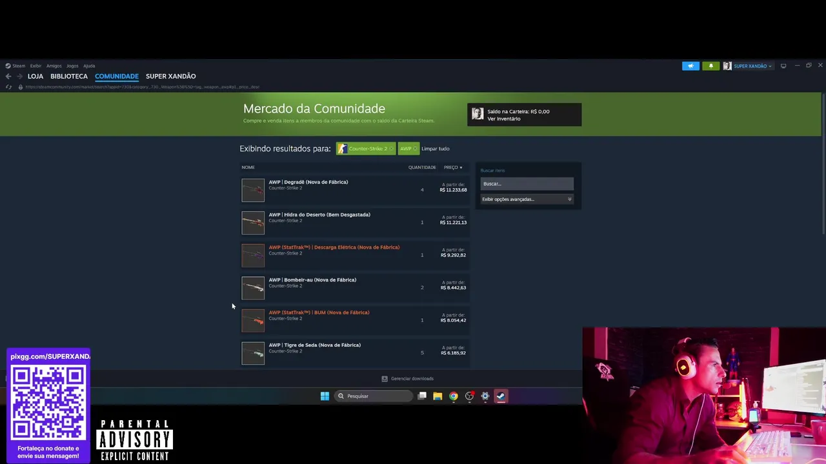This screenshot has width=826, height=464.
Task: Open AWP Tigre de Seda thumbnail
Action: coord(253,353)
